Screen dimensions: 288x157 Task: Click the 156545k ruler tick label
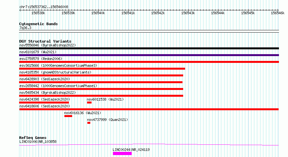pos(248,13)
